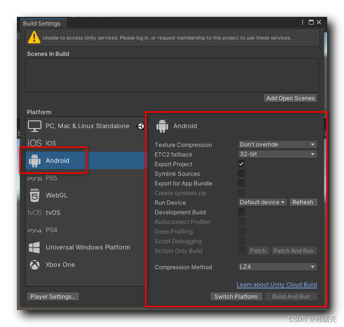The width and height of the screenshot is (344, 327).
Task: Select the Build Settings tab
Action: click(x=43, y=24)
